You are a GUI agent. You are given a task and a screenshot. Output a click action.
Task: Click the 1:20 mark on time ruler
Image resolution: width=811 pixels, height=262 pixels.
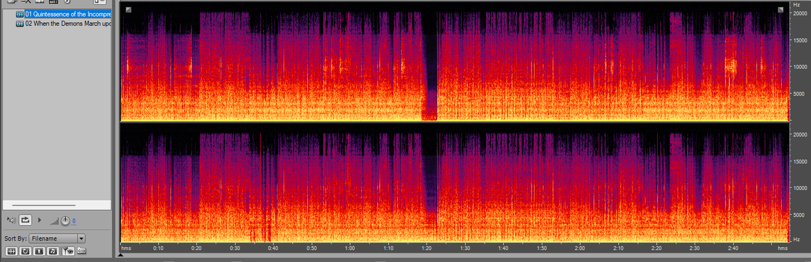(x=426, y=248)
